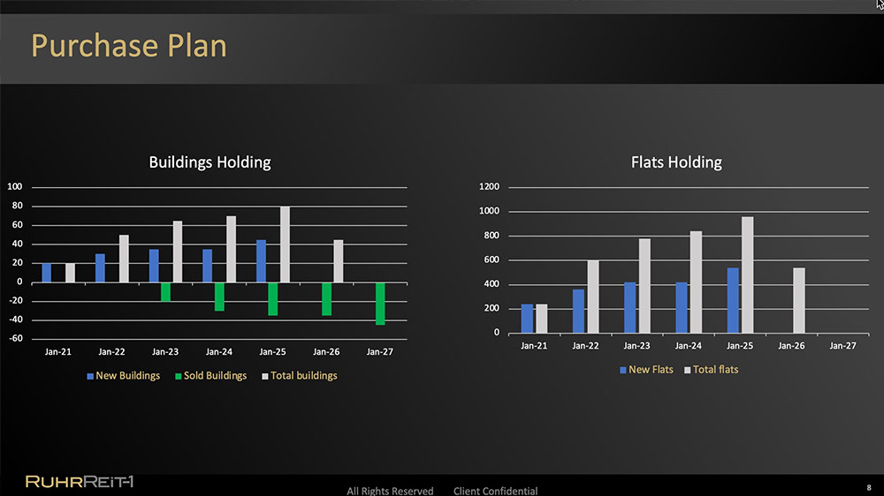Click the Jan-27 label on Flats chart axis
Screen dimensions: 884x496
842,346
